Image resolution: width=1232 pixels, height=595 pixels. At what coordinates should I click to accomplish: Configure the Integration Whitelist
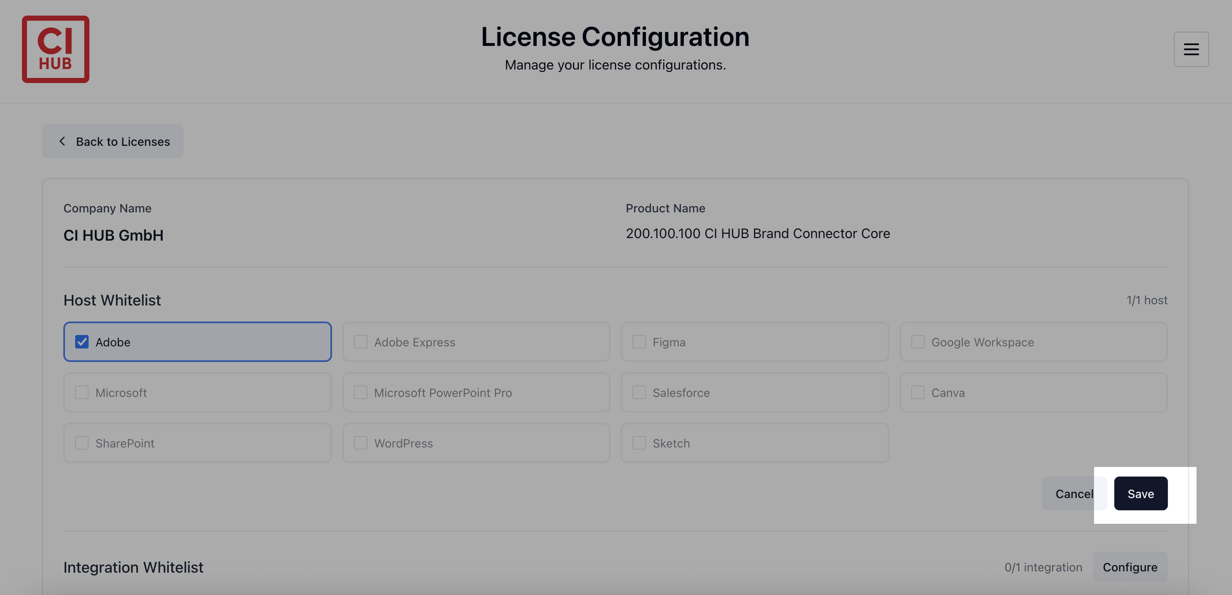click(1129, 567)
